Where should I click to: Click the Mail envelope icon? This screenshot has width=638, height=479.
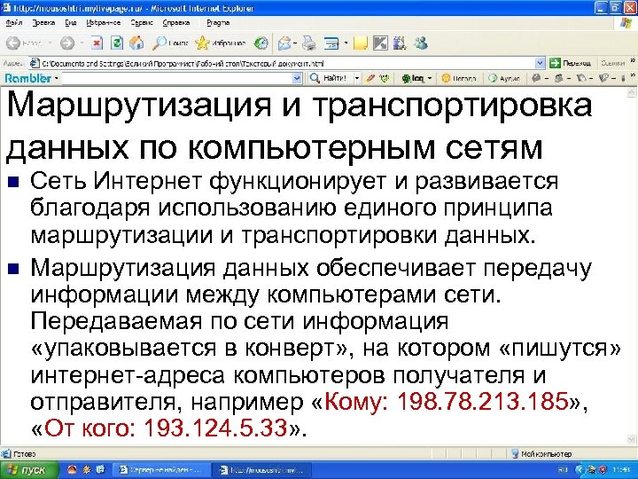(284, 43)
